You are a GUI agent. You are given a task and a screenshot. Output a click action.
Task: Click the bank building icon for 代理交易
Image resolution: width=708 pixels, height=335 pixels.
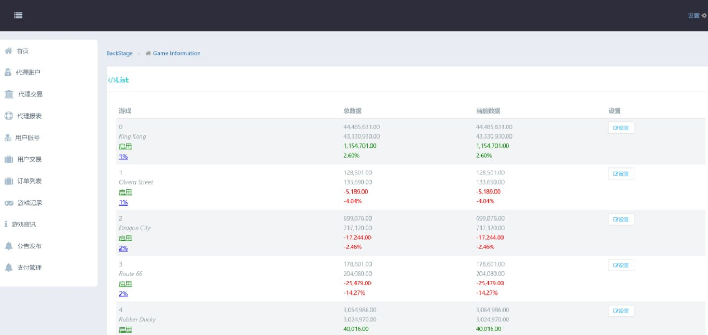coord(9,94)
